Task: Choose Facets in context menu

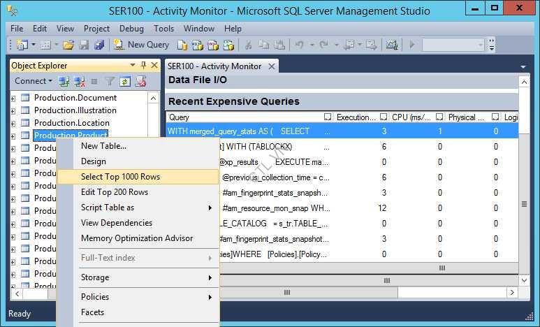Action: tap(138, 312)
